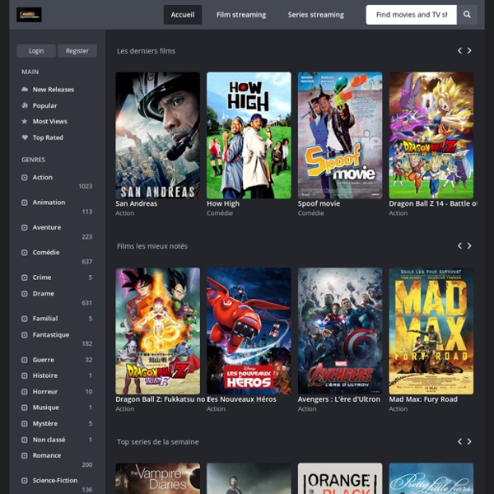Viewport: 494px width, 494px height.
Task: Click the Login button
Action: (36, 51)
